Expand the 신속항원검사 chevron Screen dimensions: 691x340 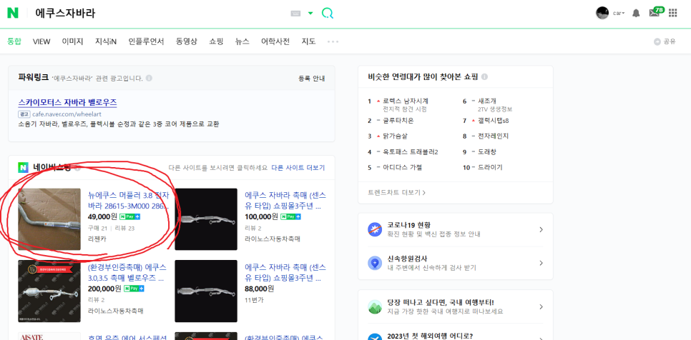point(541,263)
